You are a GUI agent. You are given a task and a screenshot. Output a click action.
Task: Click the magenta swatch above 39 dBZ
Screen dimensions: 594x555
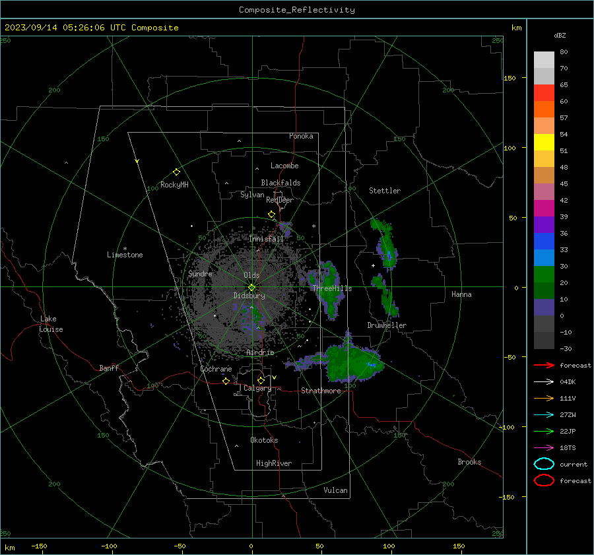pos(544,209)
